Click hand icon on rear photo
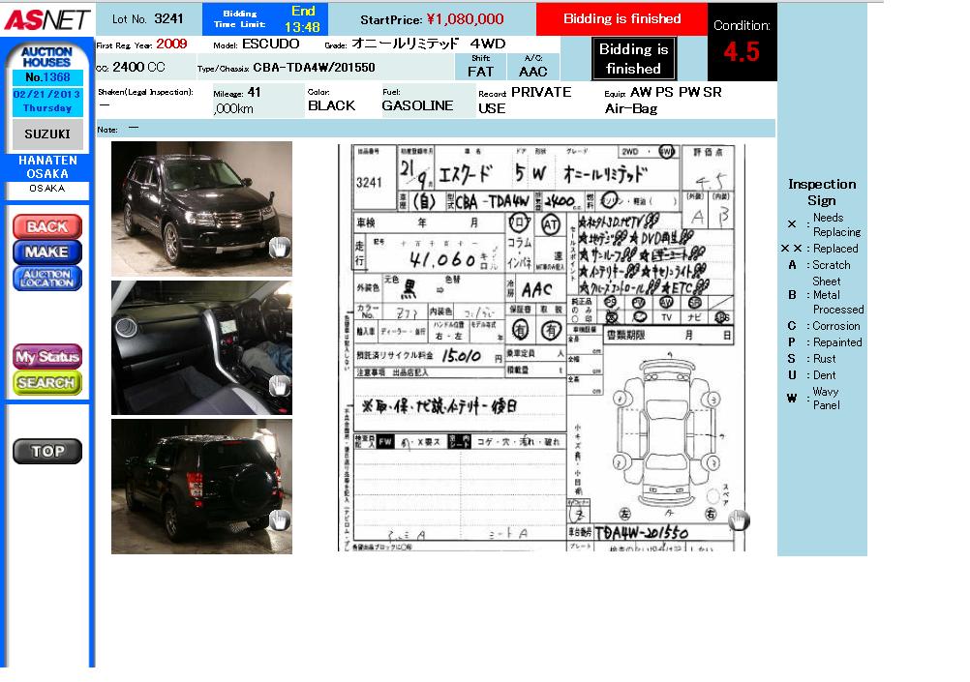This screenshot has height=682, width=970. pos(280,520)
